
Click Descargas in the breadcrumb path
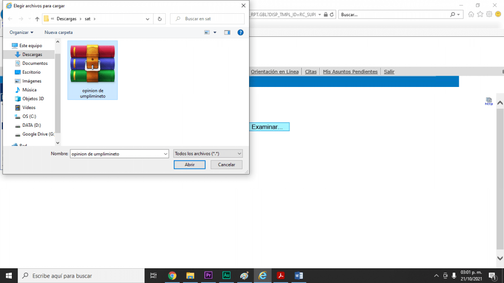(66, 19)
